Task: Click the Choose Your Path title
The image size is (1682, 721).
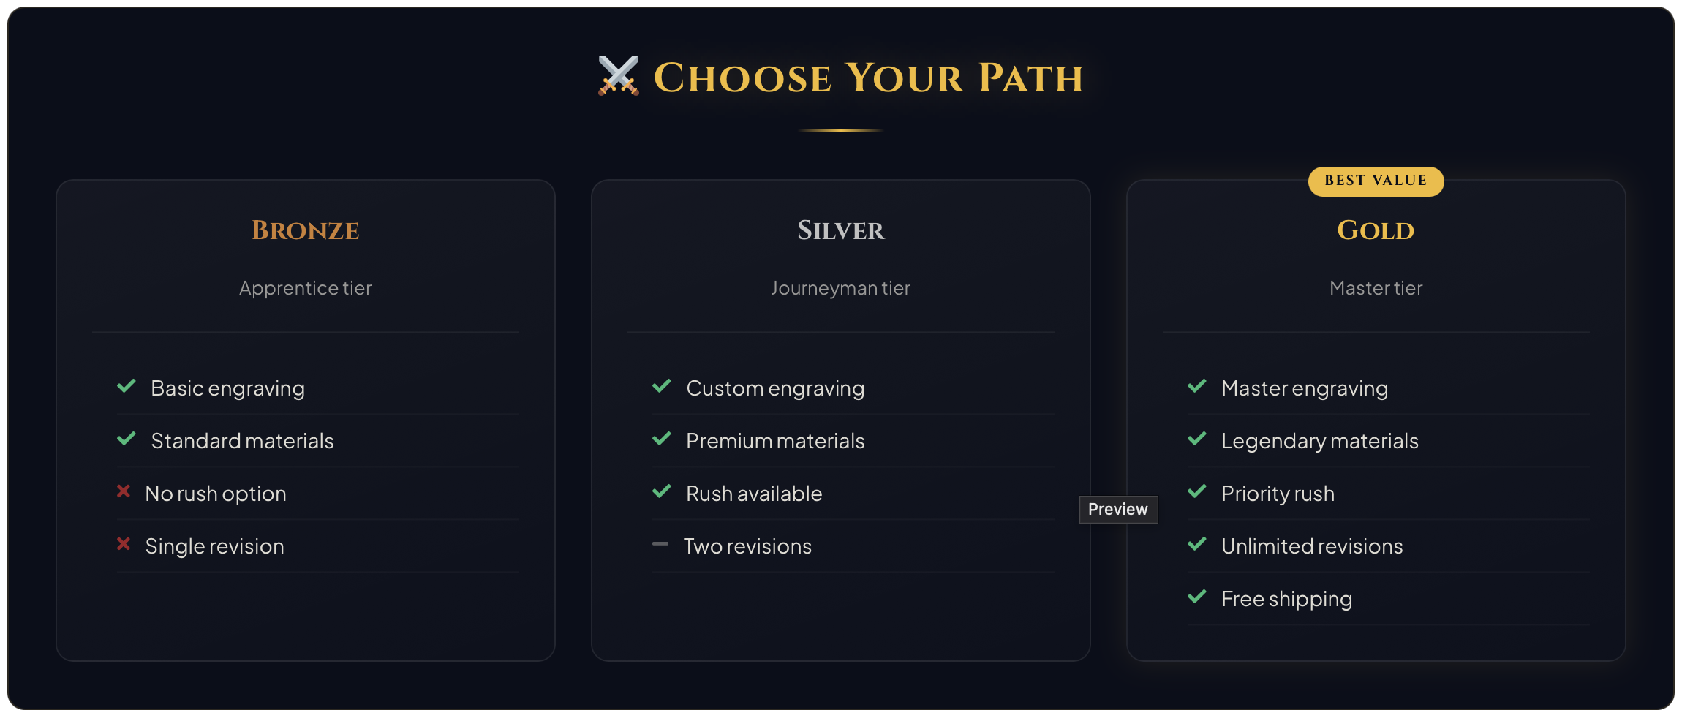Action: (868, 78)
